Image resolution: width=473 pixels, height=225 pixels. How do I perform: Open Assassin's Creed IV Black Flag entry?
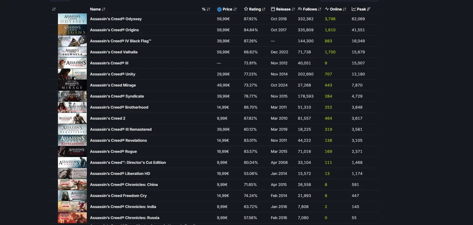[x=120, y=41]
